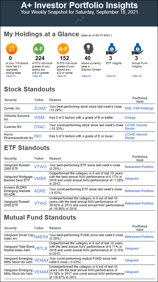
Task: Open the NAESX ticker link
Action: click(41, 237)
